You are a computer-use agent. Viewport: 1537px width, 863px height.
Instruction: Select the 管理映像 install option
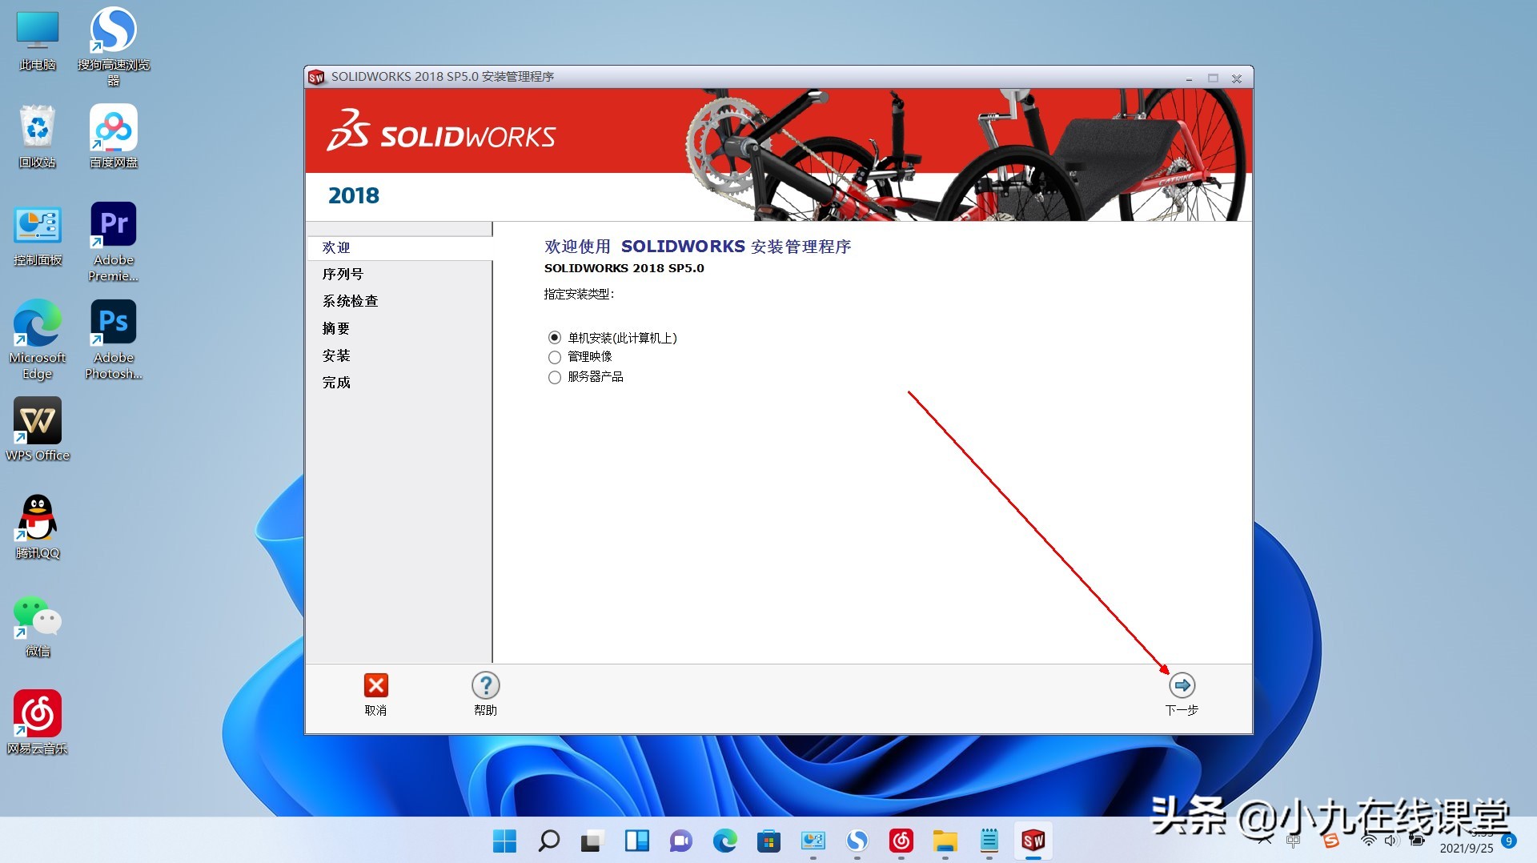pos(555,357)
